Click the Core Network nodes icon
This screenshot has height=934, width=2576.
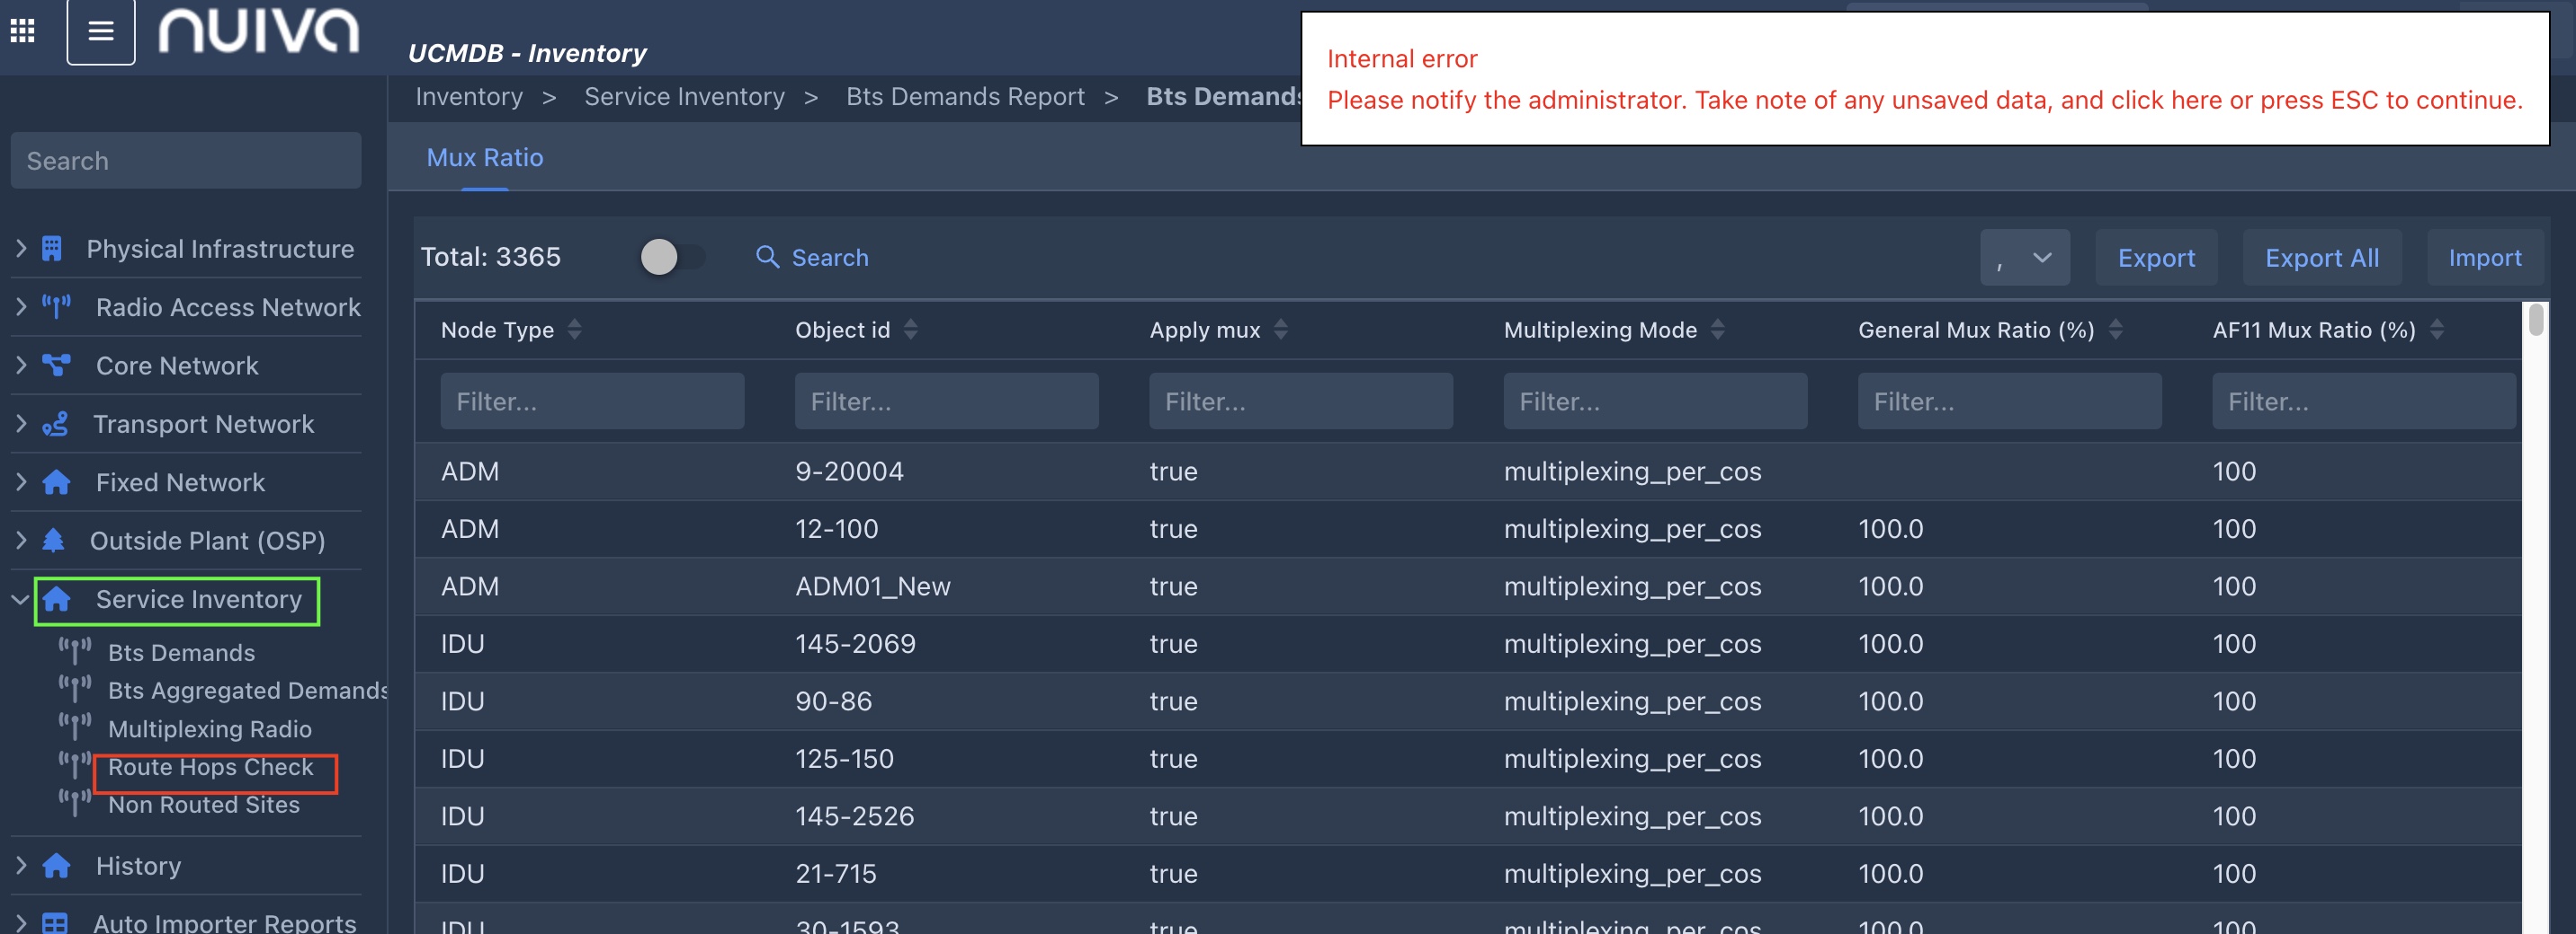56,366
